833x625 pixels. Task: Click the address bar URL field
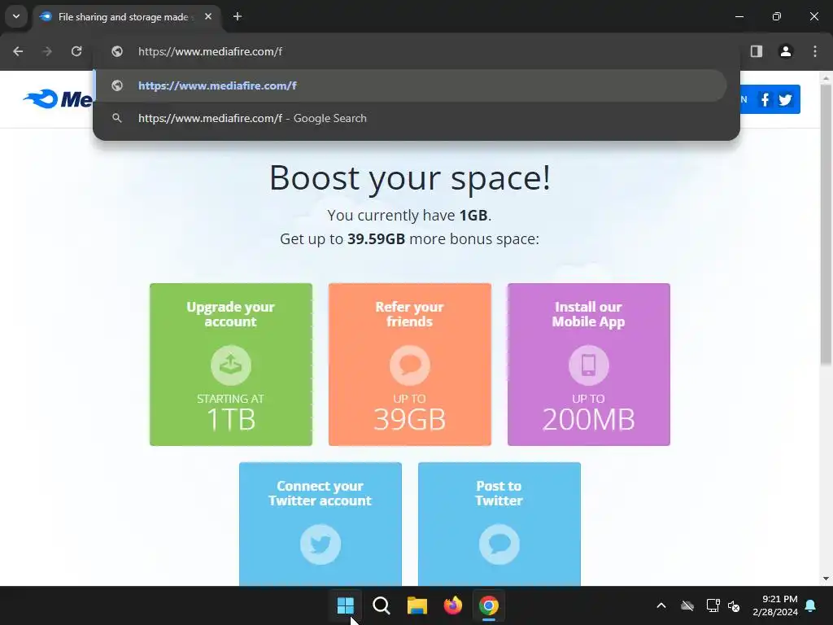click(417, 51)
